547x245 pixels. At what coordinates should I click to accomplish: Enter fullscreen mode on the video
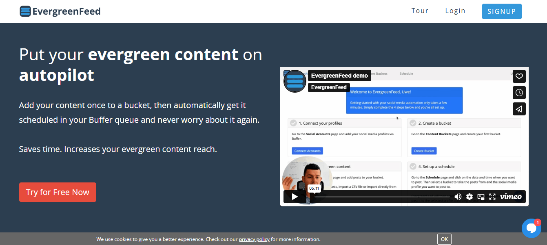click(492, 197)
